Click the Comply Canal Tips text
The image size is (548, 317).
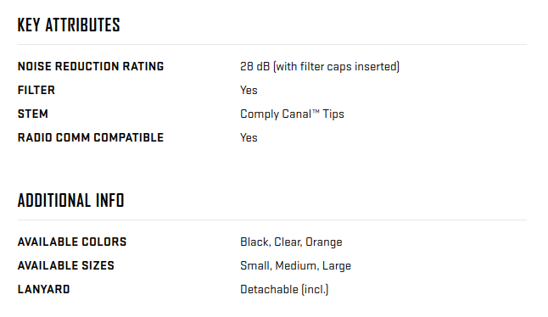point(292,114)
